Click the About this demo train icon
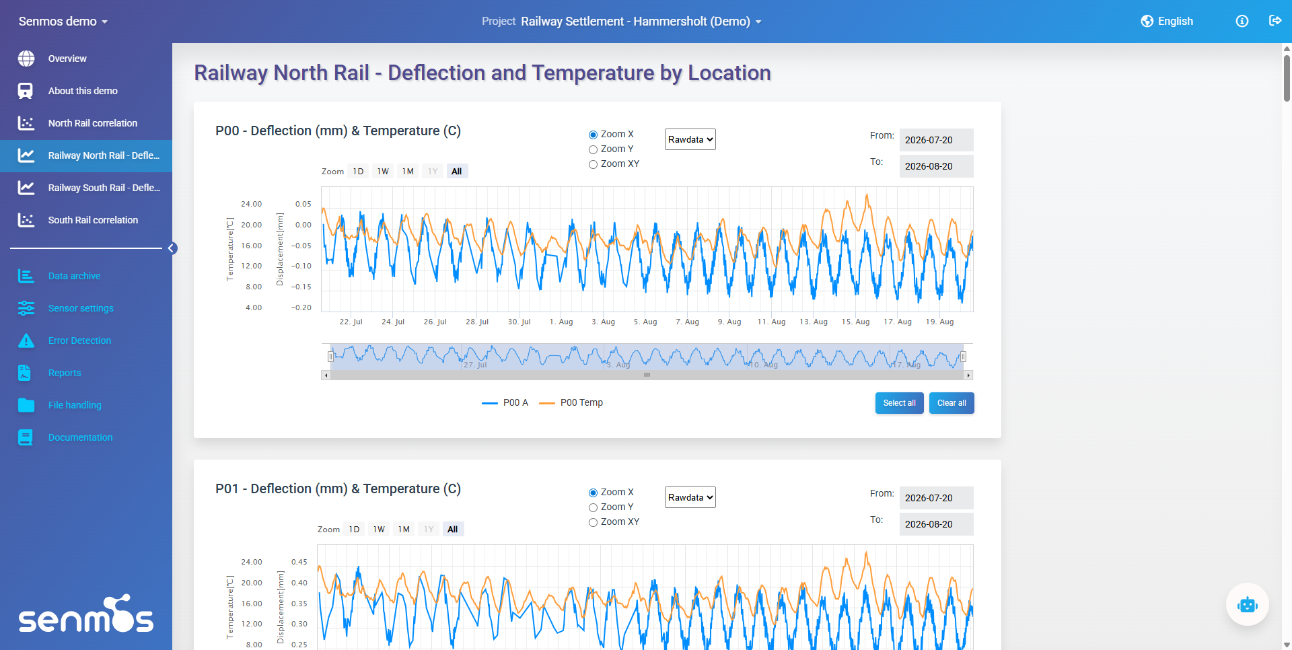 [26, 91]
